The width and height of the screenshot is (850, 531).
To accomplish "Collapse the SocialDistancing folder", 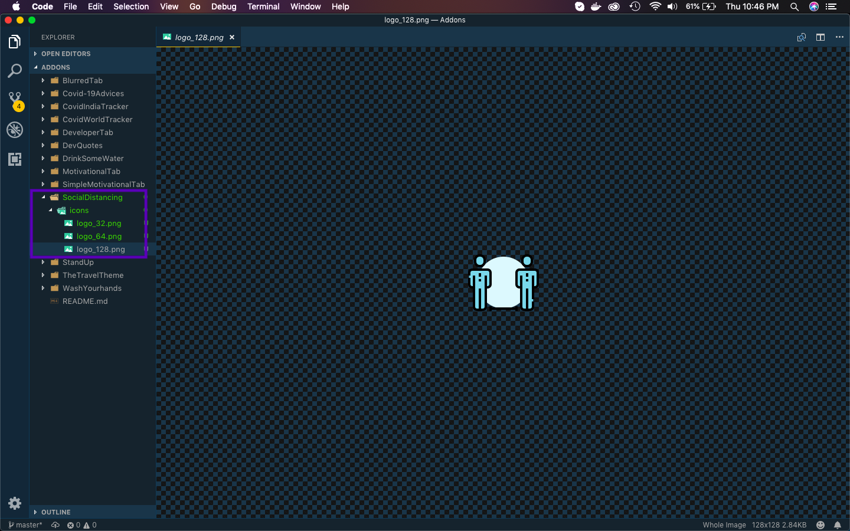I will 93,198.
